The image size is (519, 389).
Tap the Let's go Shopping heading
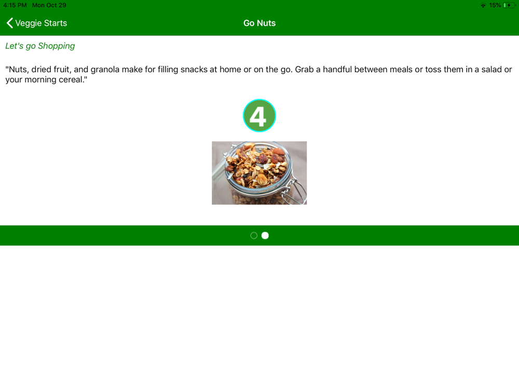tap(40, 46)
